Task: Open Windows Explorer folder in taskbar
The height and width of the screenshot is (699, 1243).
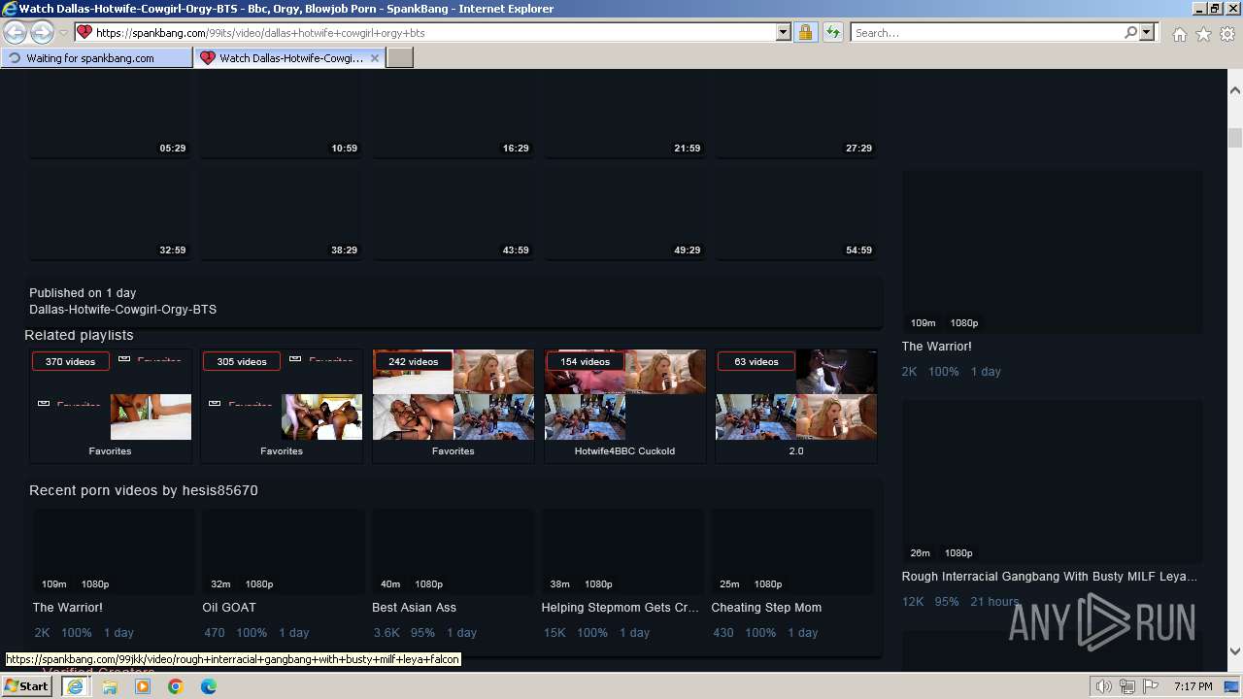Action: 110,686
